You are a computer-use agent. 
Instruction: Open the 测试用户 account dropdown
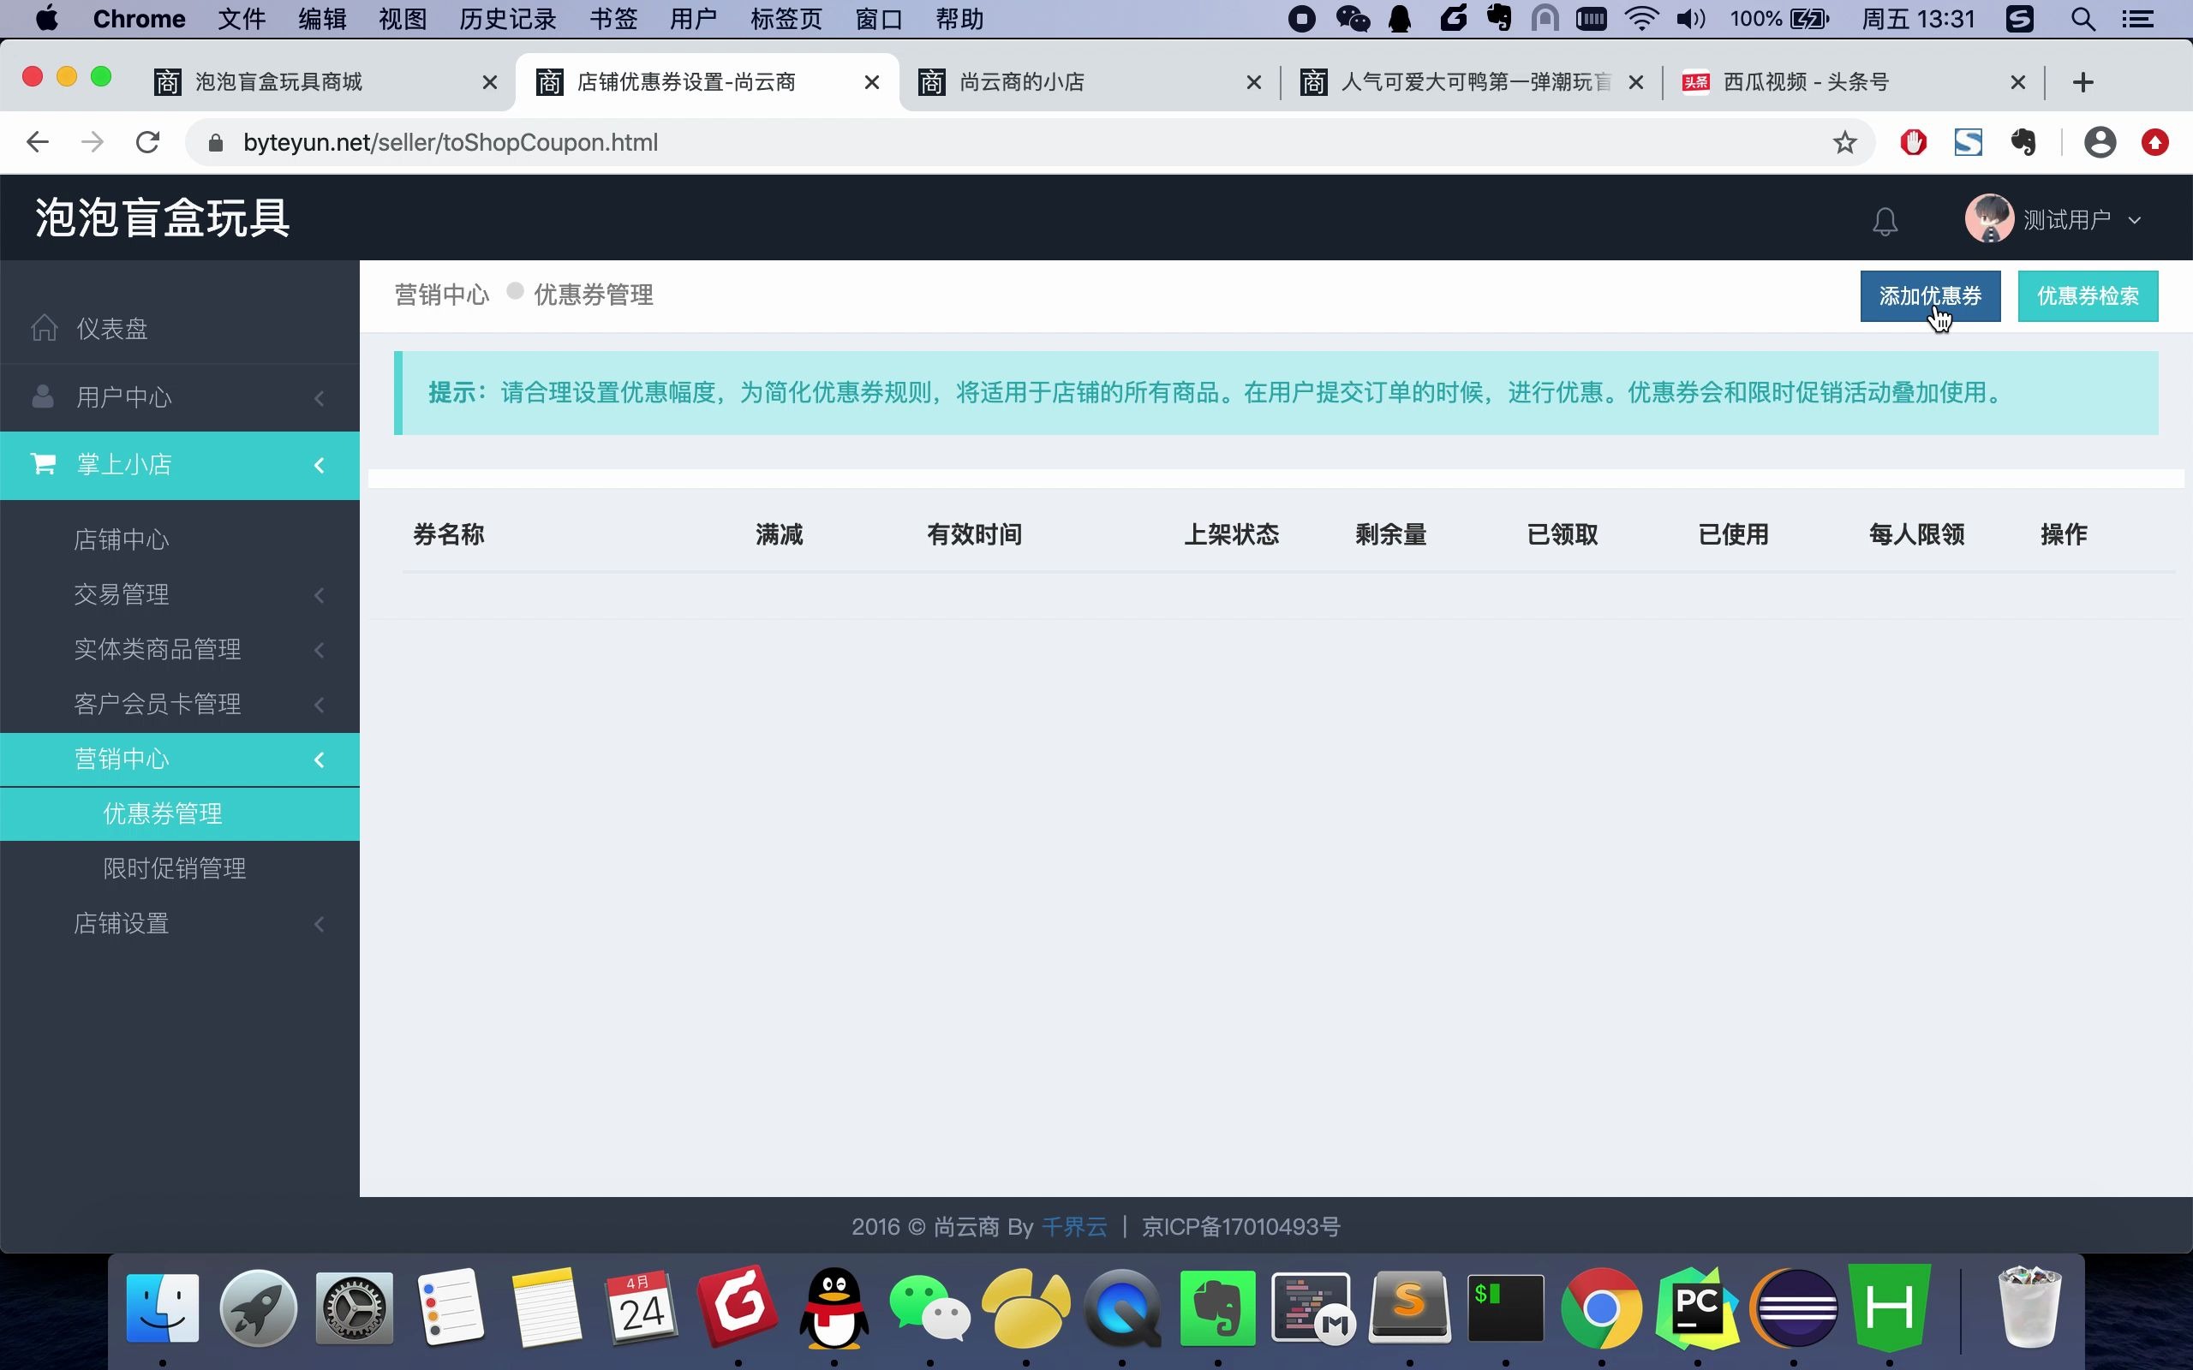coord(2075,218)
